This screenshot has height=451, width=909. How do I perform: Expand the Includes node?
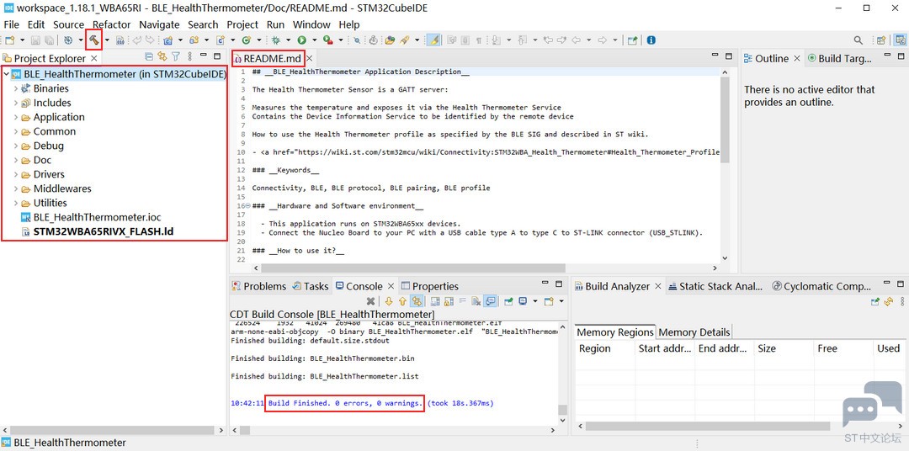(16, 103)
